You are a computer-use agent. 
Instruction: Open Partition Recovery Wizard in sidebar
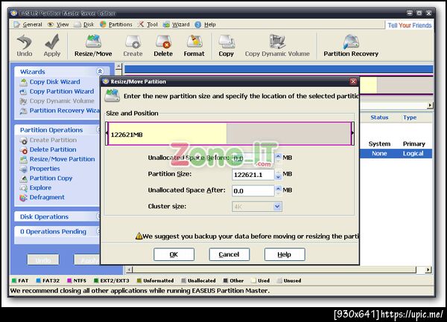[60, 111]
